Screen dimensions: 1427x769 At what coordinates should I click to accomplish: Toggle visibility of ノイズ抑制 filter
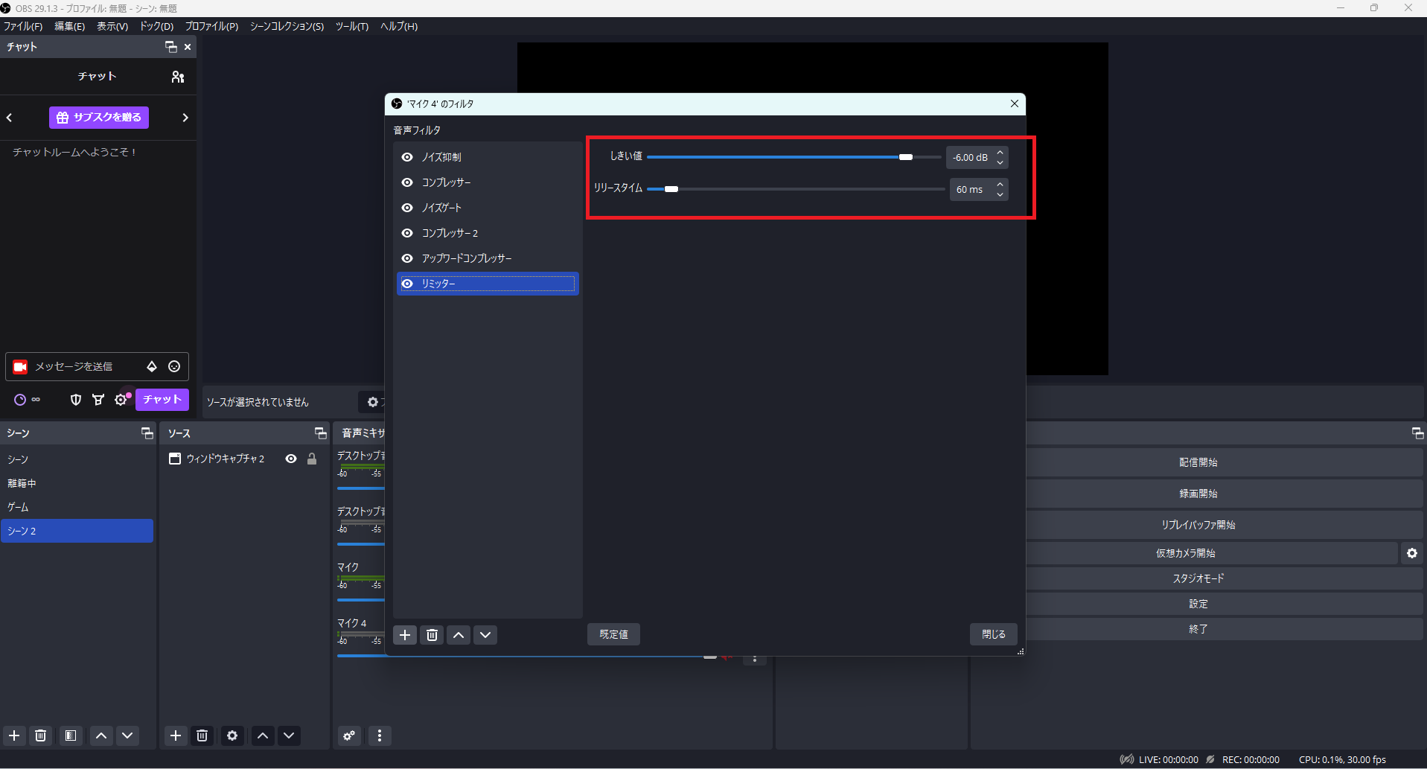[407, 157]
